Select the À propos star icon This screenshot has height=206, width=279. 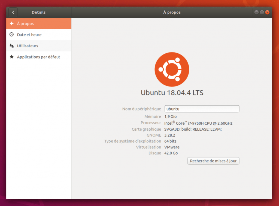(x=12, y=23)
